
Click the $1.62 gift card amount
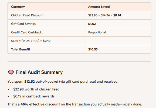tap(92, 24)
